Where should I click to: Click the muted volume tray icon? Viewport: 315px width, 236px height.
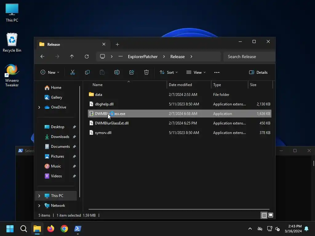click(x=278, y=229)
